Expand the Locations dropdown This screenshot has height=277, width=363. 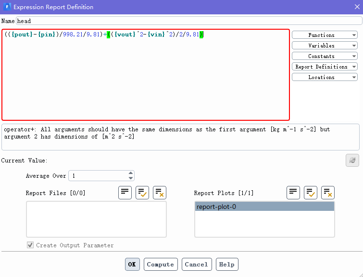pos(325,77)
